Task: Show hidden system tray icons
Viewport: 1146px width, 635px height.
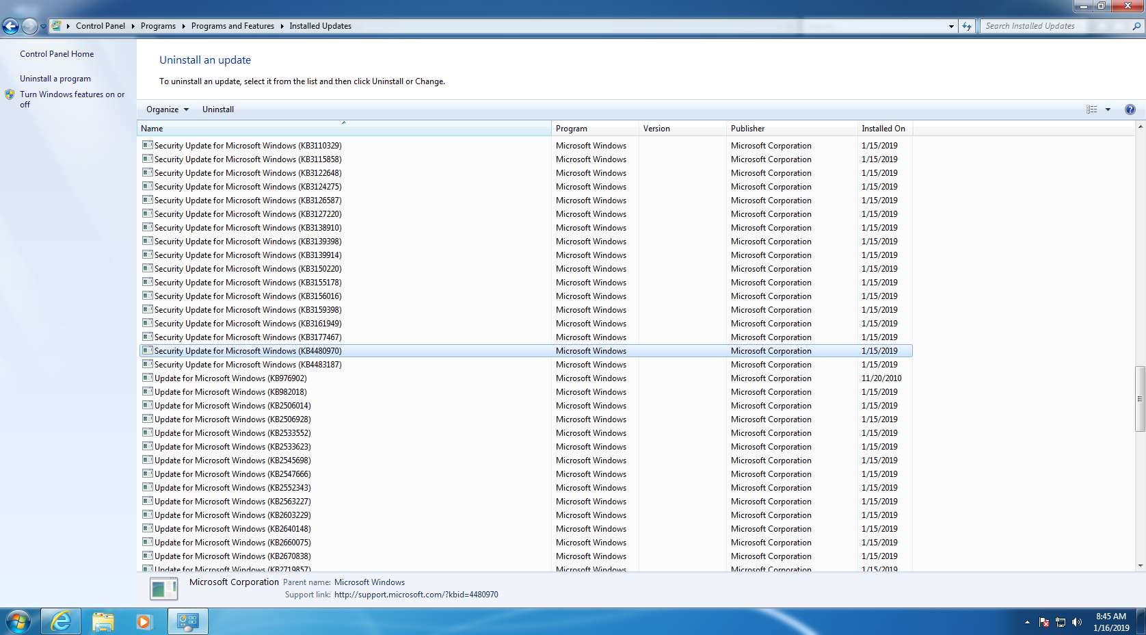Action: (x=1027, y=622)
